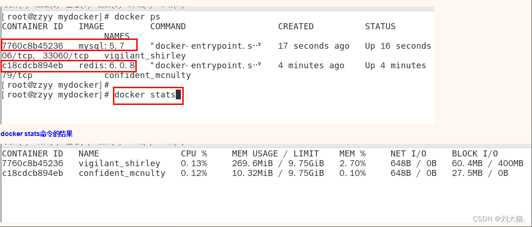Click the STATUS column header
Screen dimensions: 532x227
(380, 26)
